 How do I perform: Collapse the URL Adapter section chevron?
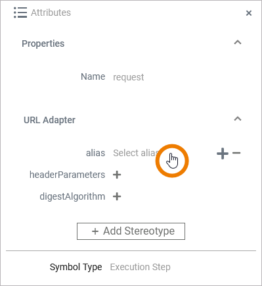(x=238, y=119)
